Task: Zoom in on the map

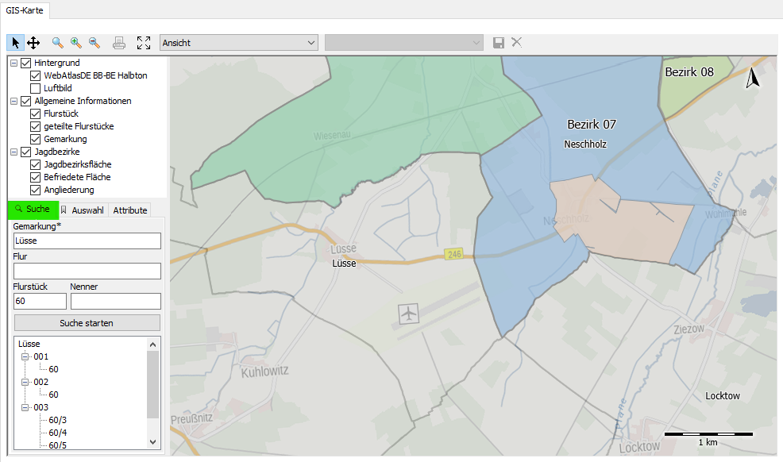Action: (x=76, y=43)
